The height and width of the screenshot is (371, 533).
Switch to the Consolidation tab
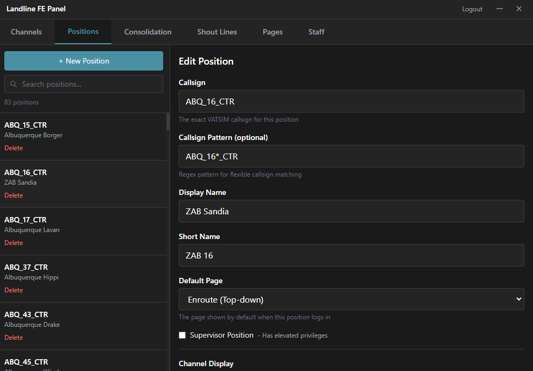pyautogui.click(x=148, y=32)
